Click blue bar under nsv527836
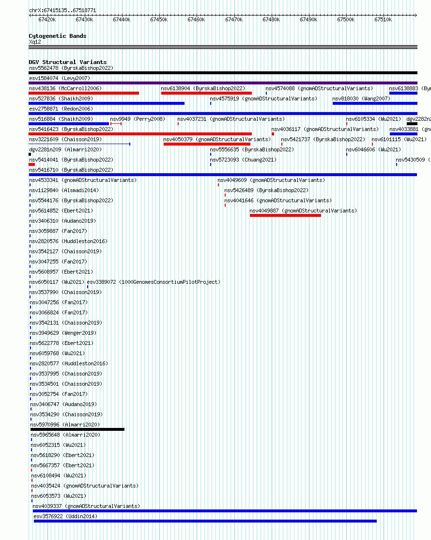Screen dimensions: 431x540 pyautogui.click(x=107, y=103)
